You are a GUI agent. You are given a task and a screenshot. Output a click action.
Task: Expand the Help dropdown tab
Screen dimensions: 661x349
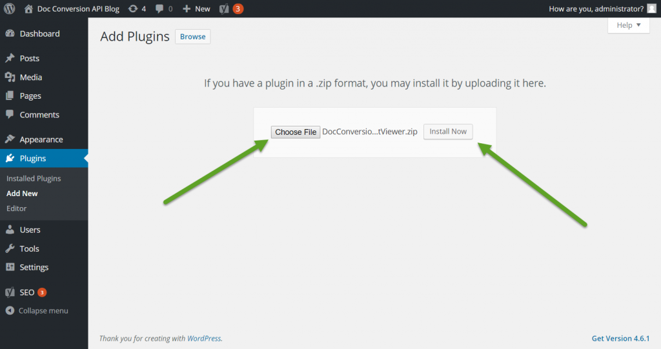tap(629, 25)
